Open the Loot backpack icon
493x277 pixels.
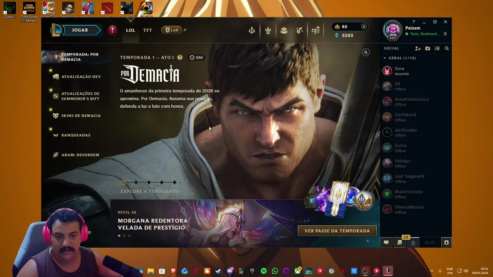coord(284,30)
